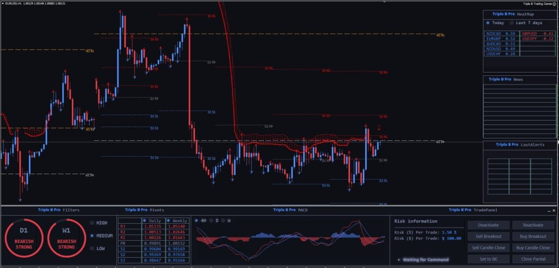Click the D1 Bearish Strong gauge
Screen dimensions: 559x268
(24, 238)
